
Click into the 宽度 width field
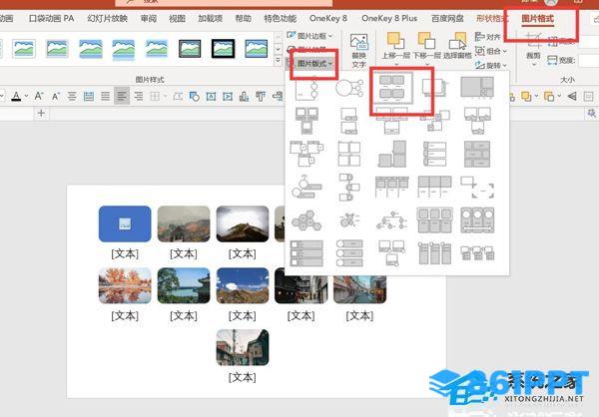(x=588, y=61)
